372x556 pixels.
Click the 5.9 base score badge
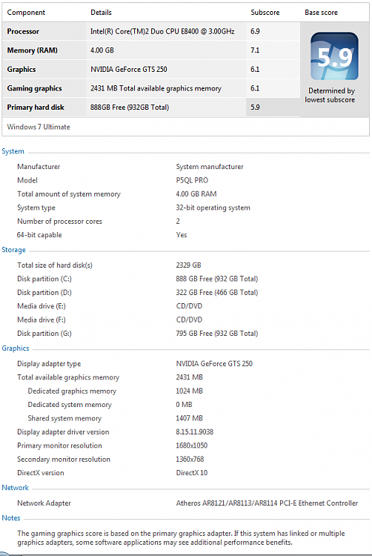click(334, 56)
